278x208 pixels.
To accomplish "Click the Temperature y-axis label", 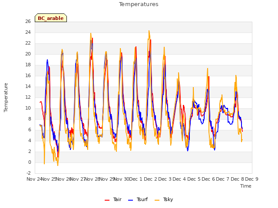I will (6, 97).
